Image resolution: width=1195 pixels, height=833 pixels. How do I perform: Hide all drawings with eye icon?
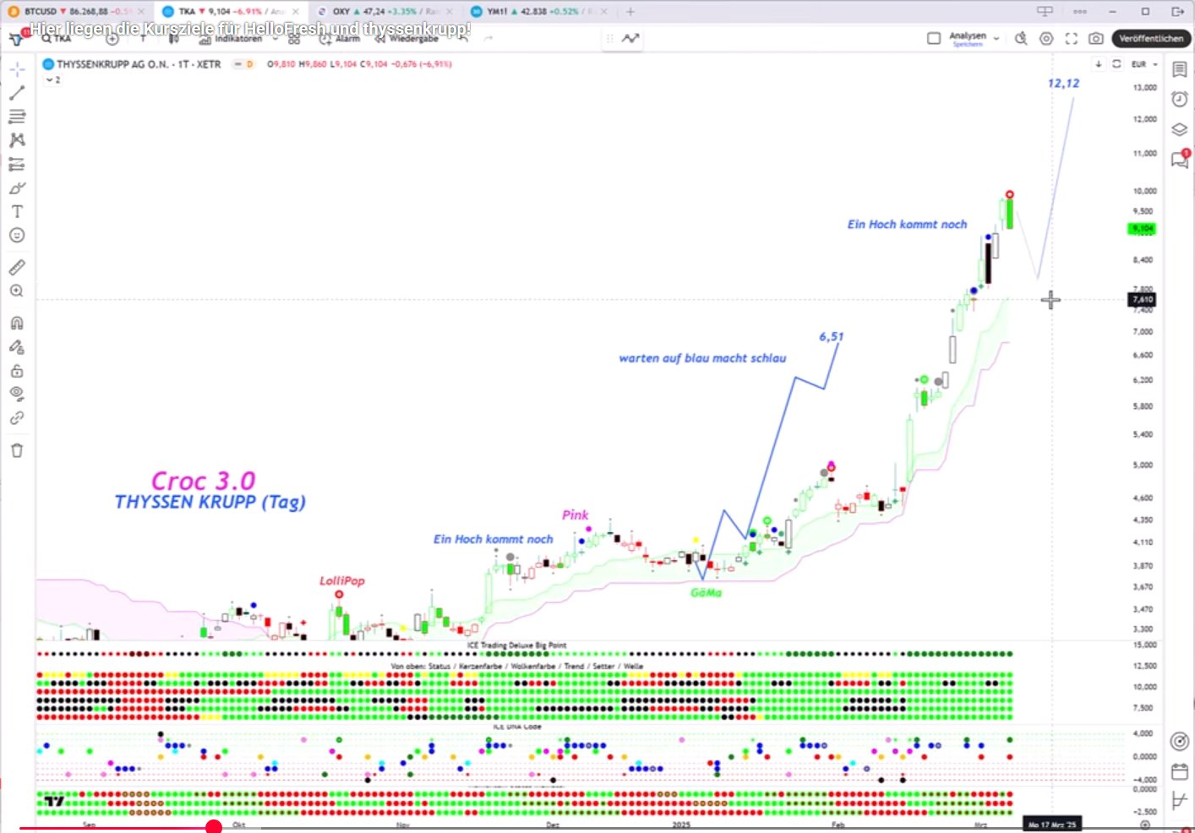click(x=17, y=393)
